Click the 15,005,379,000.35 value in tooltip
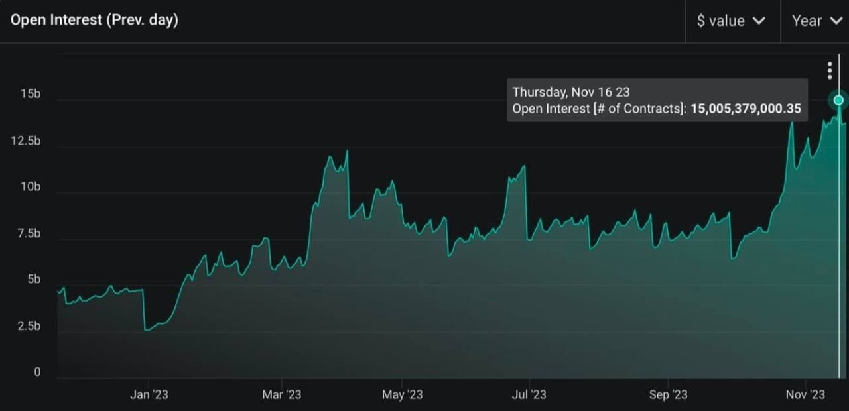This screenshot has width=849, height=411. [746, 109]
